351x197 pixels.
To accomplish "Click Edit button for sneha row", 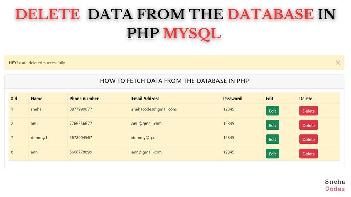I will 272,111.
